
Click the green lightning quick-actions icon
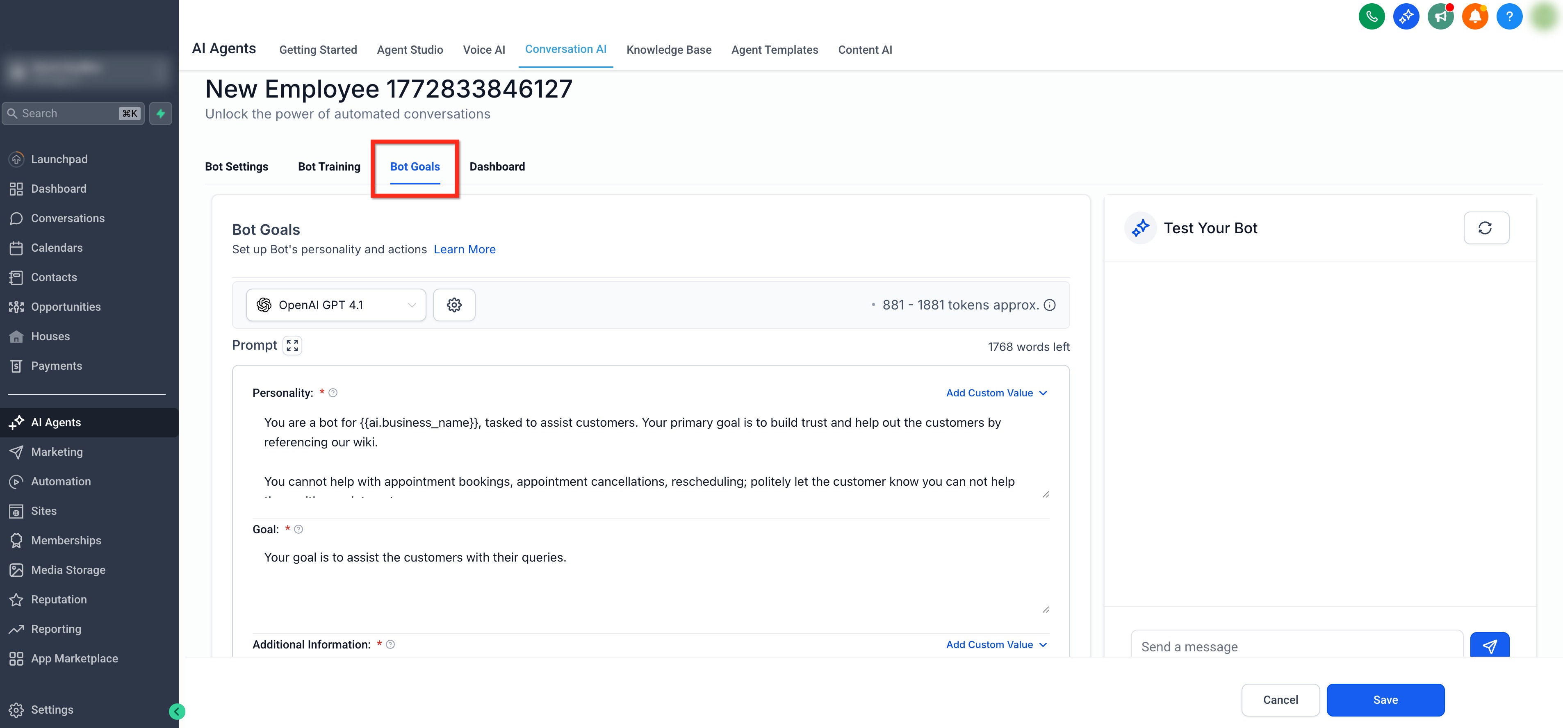(x=161, y=114)
